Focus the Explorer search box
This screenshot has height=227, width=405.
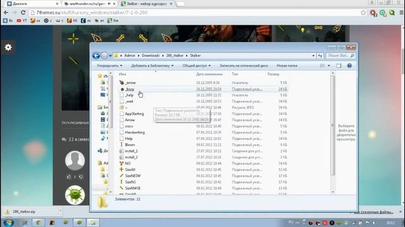pyautogui.click(x=340, y=55)
